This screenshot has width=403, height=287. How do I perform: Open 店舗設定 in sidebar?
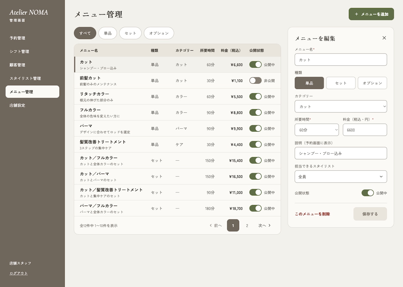pyautogui.click(x=32, y=105)
